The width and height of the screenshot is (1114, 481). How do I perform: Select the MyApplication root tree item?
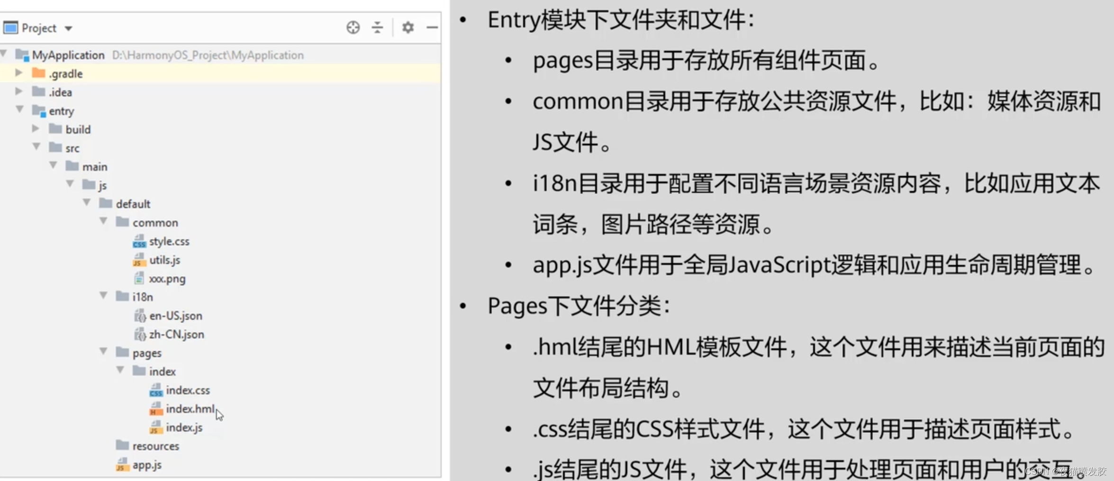tap(68, 55)
